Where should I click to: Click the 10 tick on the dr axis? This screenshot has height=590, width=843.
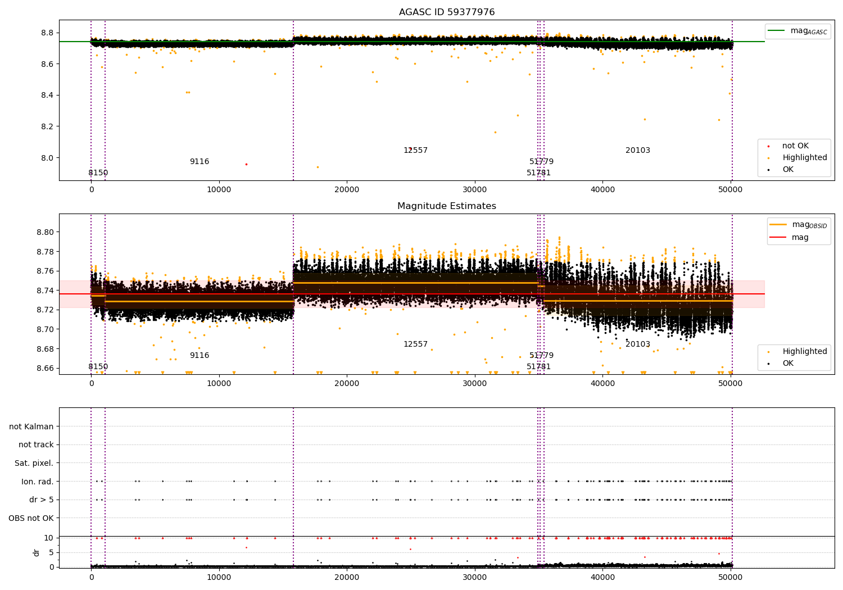[49, 538]
